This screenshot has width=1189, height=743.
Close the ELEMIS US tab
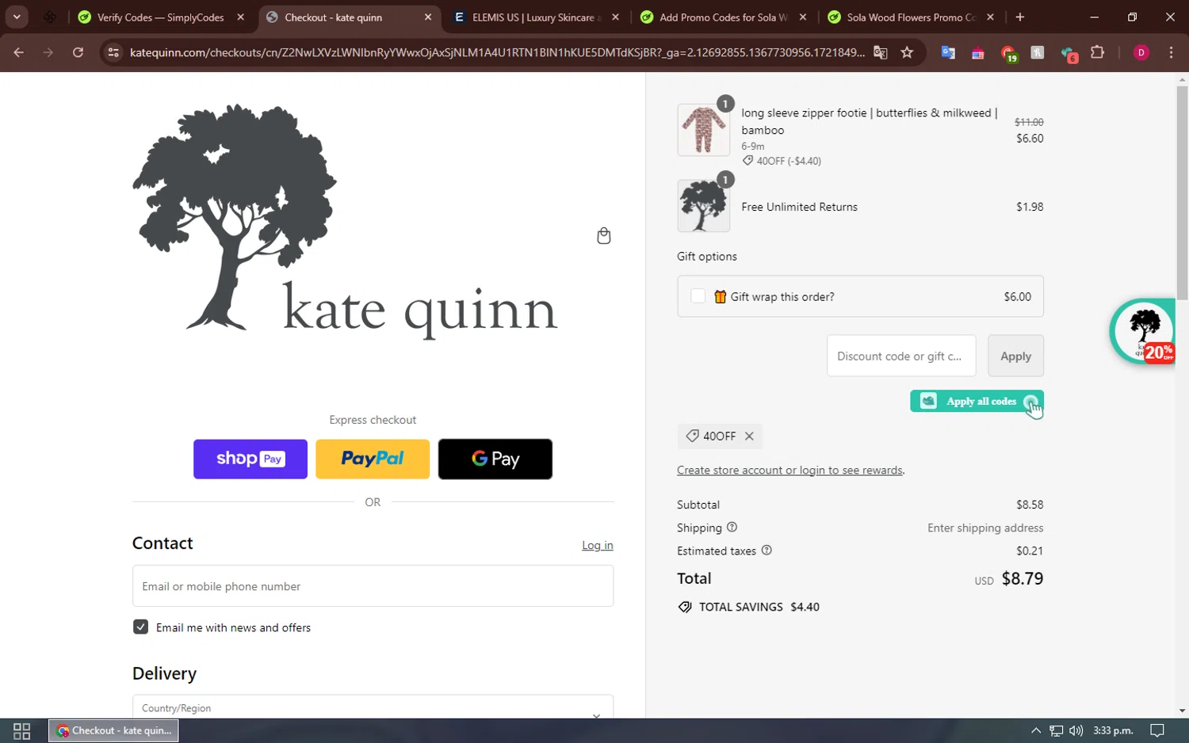click(615, 17)
